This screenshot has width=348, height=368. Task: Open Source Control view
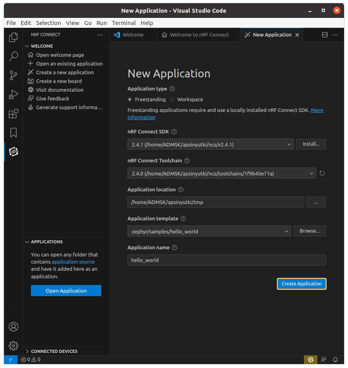[14, 75]
